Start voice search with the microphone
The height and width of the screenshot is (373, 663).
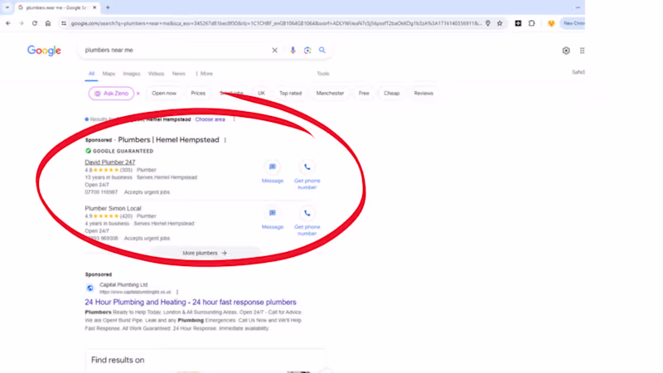pos(293,51)
